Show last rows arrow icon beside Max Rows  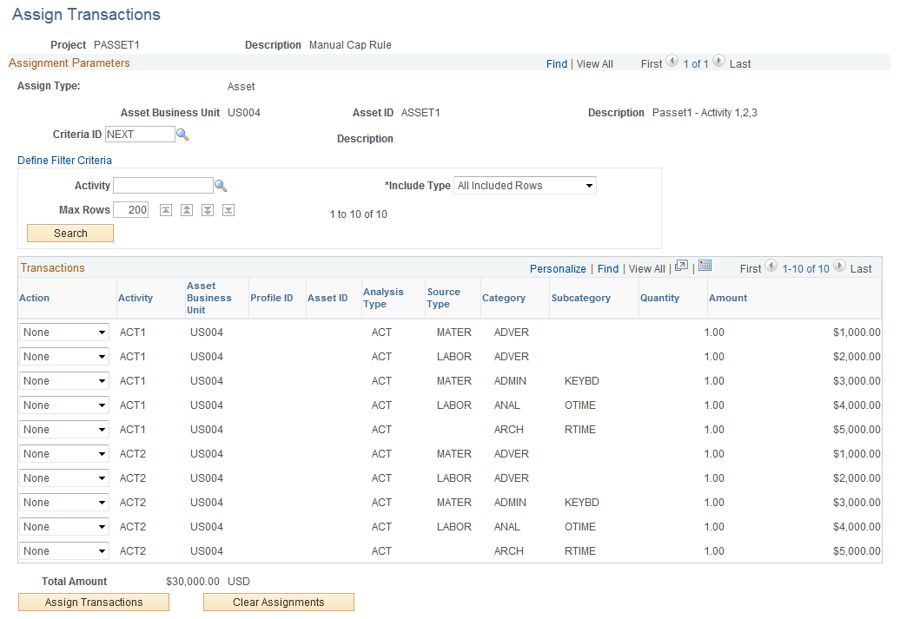[228, 210]
